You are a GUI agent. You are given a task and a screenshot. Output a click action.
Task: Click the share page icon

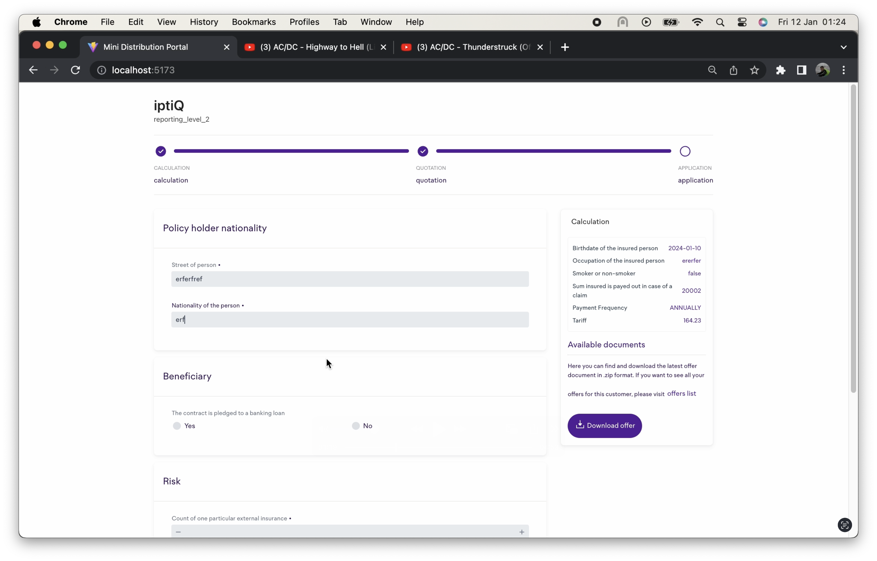pos(733,70)
